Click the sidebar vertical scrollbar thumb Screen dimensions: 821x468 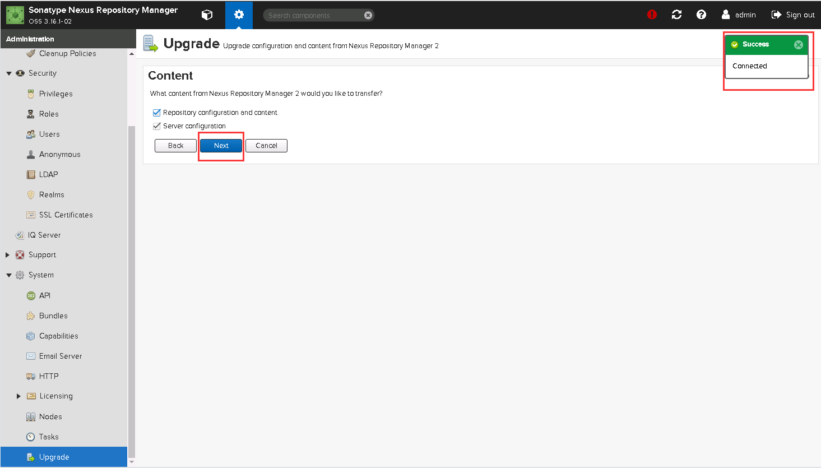[132, 291]
